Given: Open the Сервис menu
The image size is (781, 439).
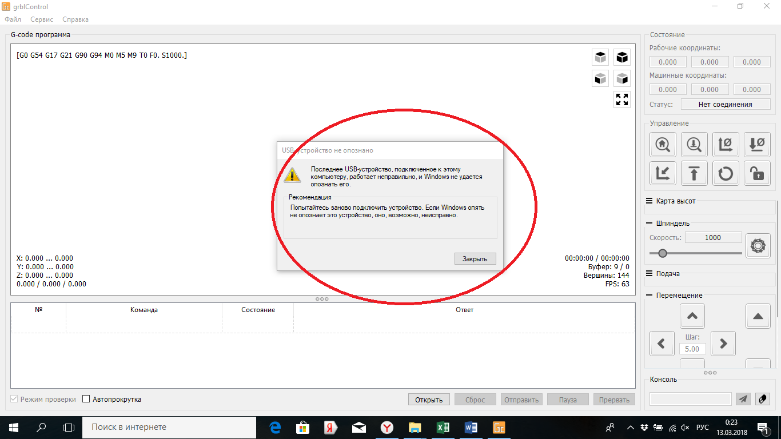Looking at the screenshot, I should pos(42,19).
